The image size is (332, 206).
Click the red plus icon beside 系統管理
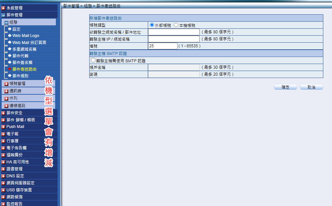pyautogui.click(x=3, y=8)
